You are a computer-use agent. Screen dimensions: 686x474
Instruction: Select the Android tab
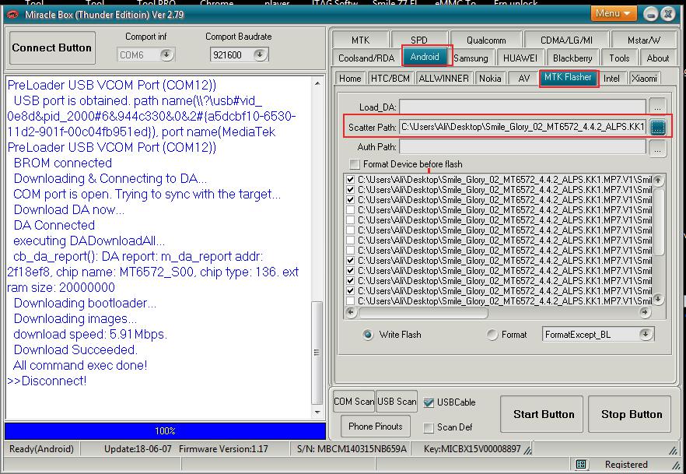pyautogui.click(x=425, y=57)
